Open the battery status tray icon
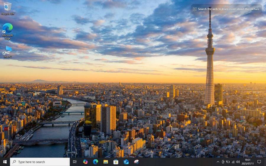The width and height of the screenshot is (266, 166). point(228,162)
